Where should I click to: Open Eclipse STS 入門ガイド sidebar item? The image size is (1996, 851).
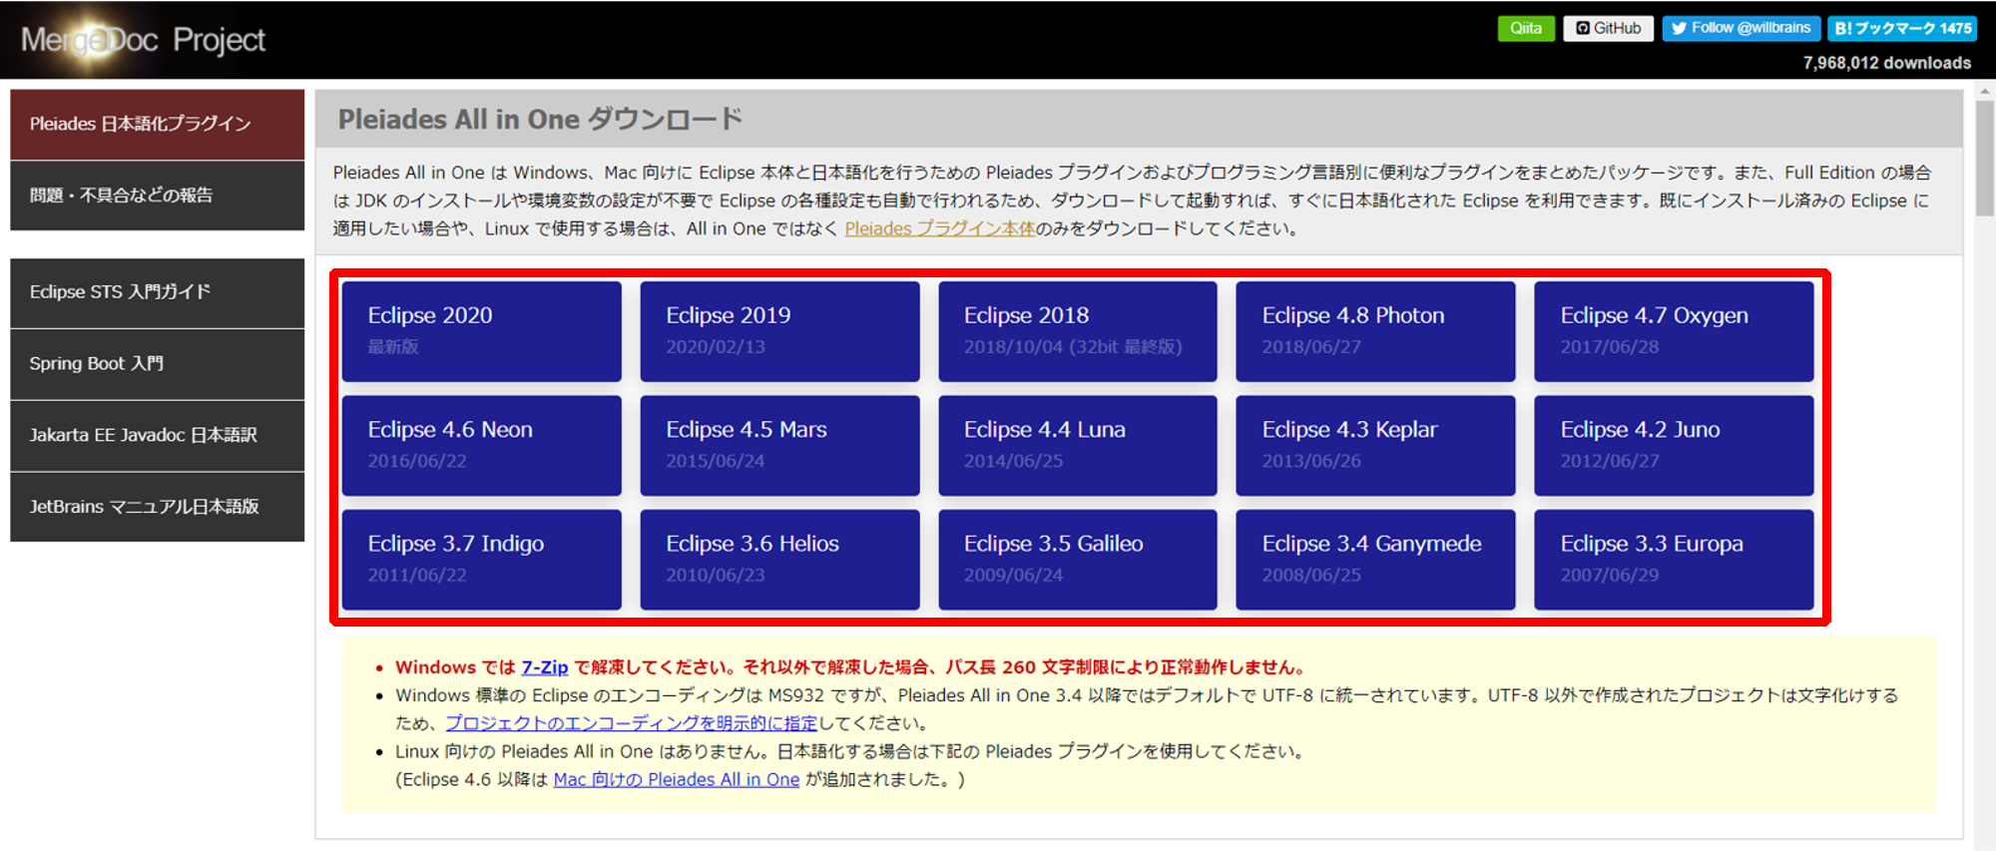pyautogui.click(x=158, y=293)
